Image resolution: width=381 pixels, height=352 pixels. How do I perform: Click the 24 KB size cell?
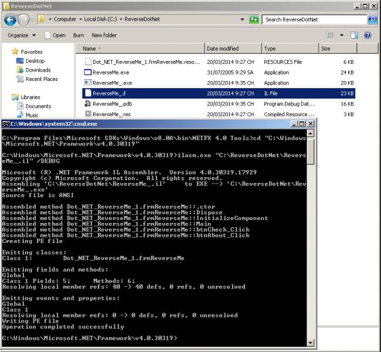click(x=347, y=73)
